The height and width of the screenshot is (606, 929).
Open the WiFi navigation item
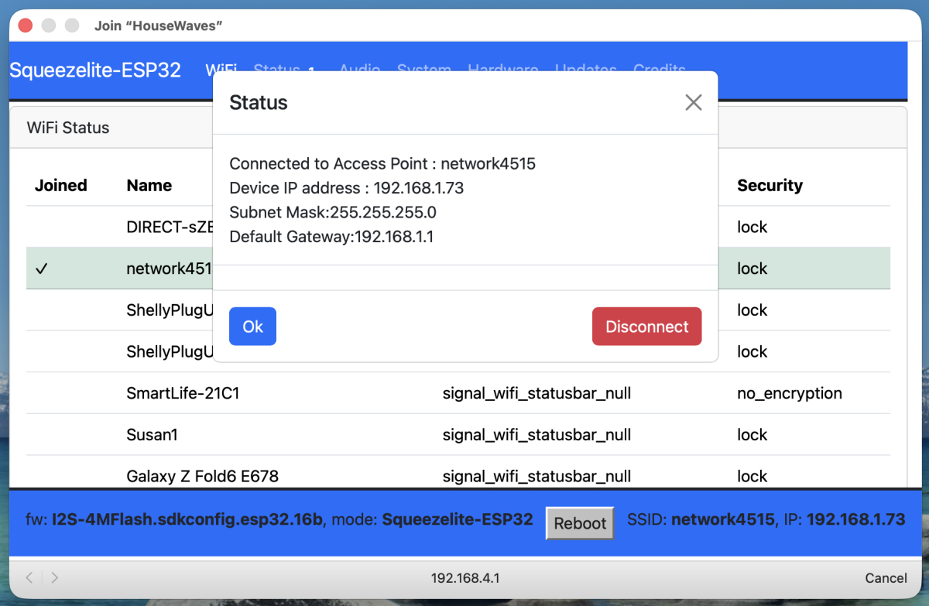pyautogui.click(x=221, y=70)
